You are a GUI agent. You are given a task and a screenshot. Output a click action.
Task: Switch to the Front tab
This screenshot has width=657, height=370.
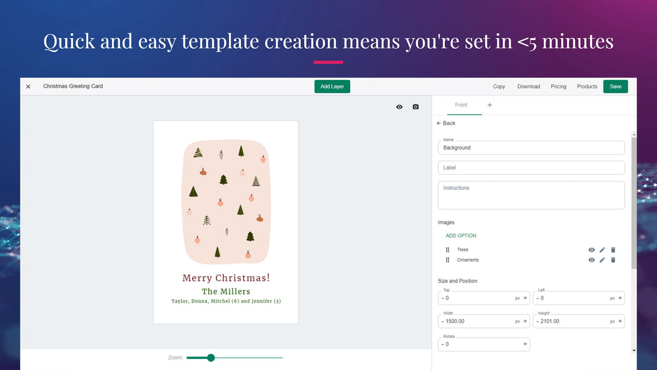click(461, 104)
